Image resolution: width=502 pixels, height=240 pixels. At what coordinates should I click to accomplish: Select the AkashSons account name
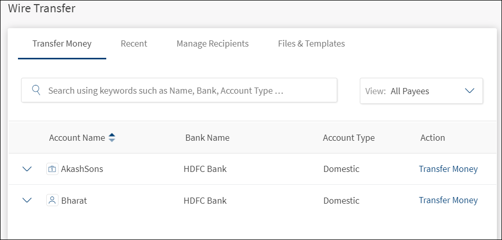click(x=82, y=169)
